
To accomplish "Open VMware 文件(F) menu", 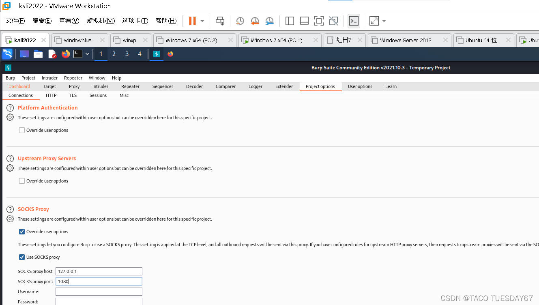I will tap(15, 21).
